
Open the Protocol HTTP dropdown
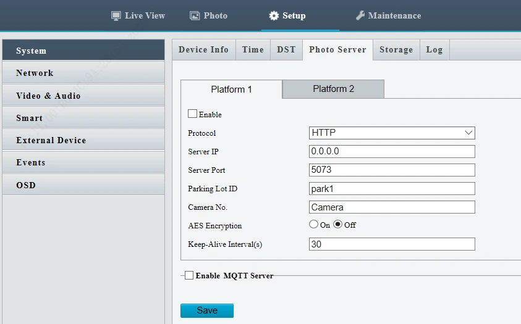pos(392,133)
